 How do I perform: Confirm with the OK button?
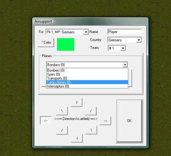click(129, 121)
